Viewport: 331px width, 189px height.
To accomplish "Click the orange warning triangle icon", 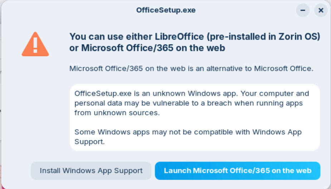I will point(35,45).
